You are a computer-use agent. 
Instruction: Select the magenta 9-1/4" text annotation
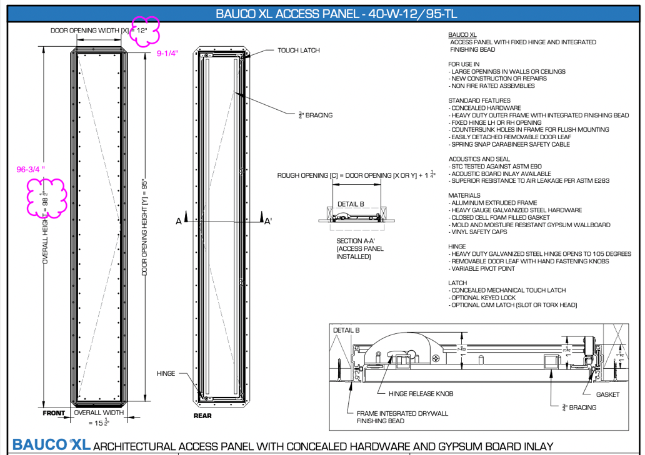(167, 54)
